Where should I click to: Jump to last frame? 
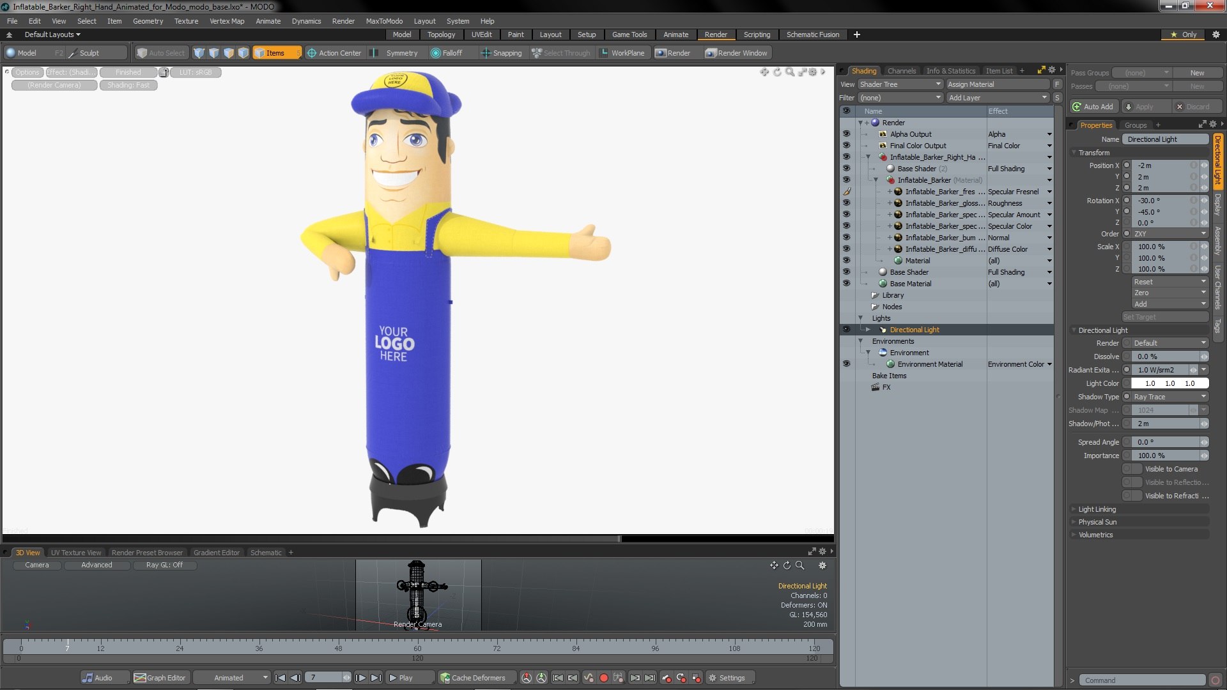(376, 678)
